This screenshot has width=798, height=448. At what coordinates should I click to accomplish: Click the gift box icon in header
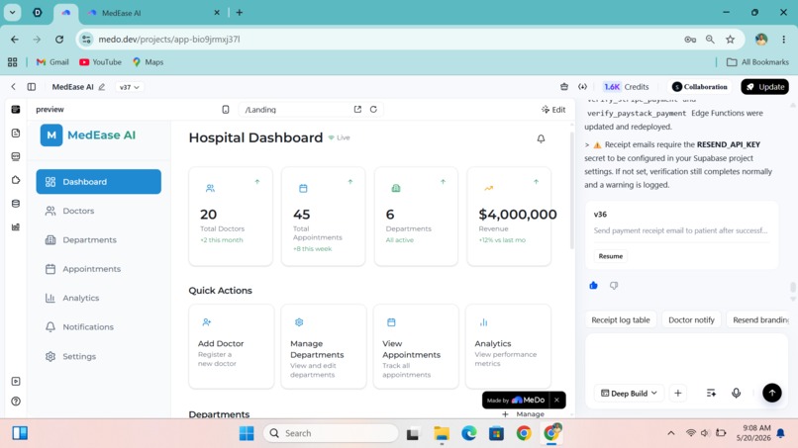point(564,86)
